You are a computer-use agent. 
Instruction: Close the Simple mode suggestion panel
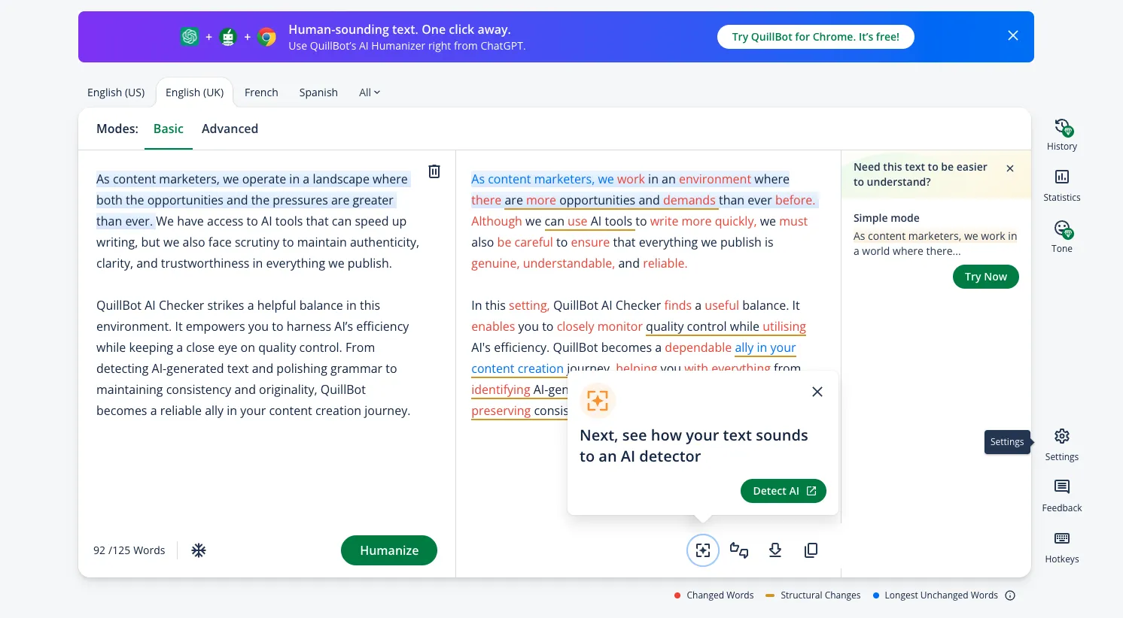pyautogui.click(x=1010, y=168)
